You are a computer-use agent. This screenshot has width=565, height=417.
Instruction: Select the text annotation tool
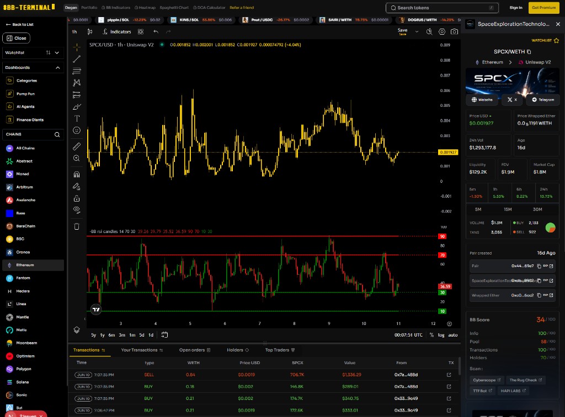tap(77, 118)
